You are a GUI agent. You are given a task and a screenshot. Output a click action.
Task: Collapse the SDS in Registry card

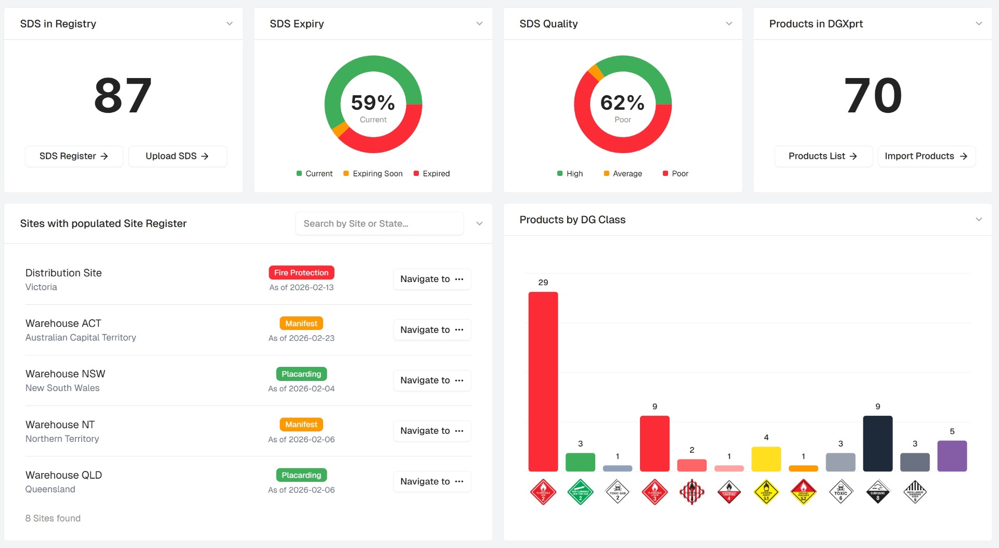coord(230,23)
